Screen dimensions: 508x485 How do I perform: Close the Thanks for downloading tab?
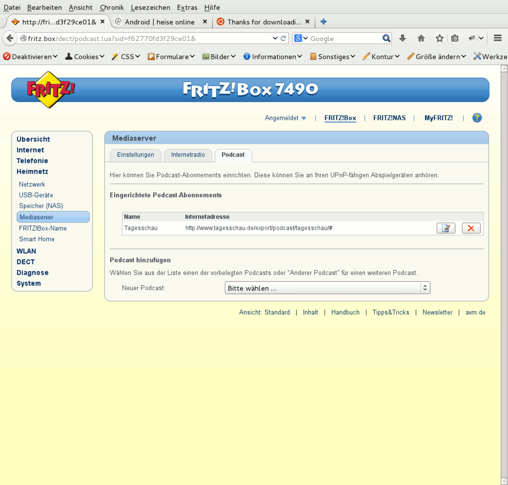(307, 22)
